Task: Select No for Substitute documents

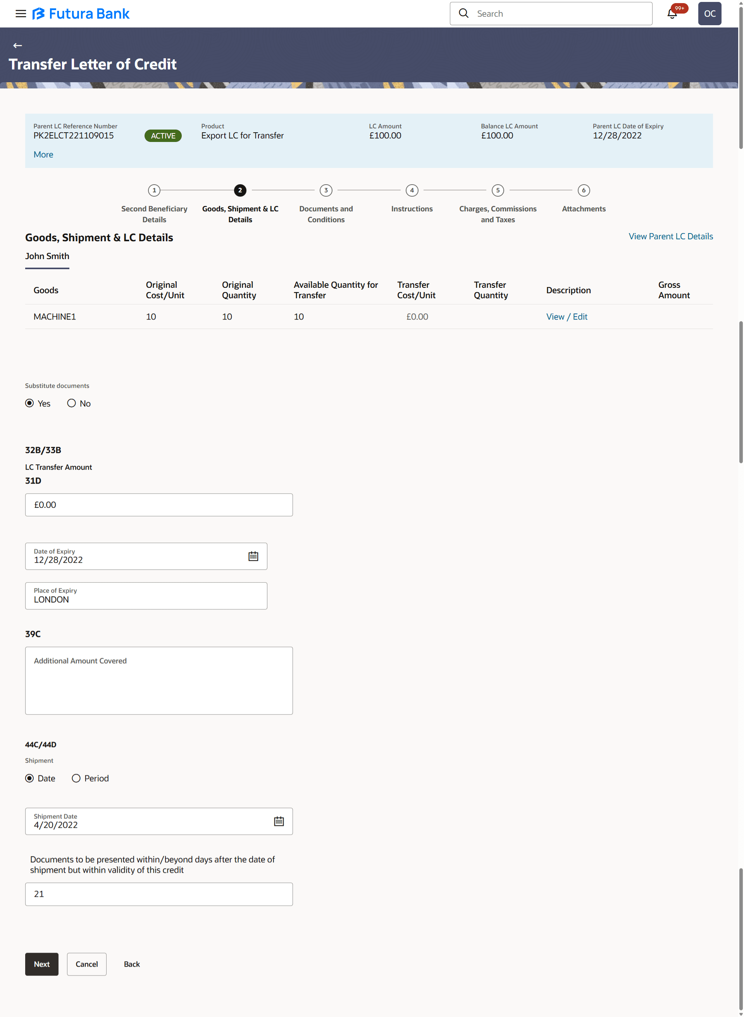Action: [72, 403]
